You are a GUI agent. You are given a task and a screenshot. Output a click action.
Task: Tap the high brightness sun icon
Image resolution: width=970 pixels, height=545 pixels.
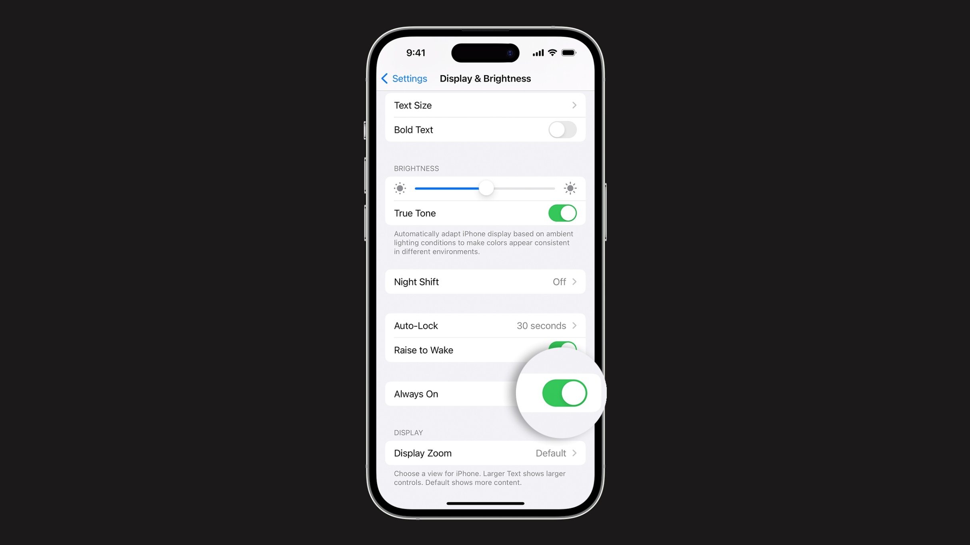571,188
